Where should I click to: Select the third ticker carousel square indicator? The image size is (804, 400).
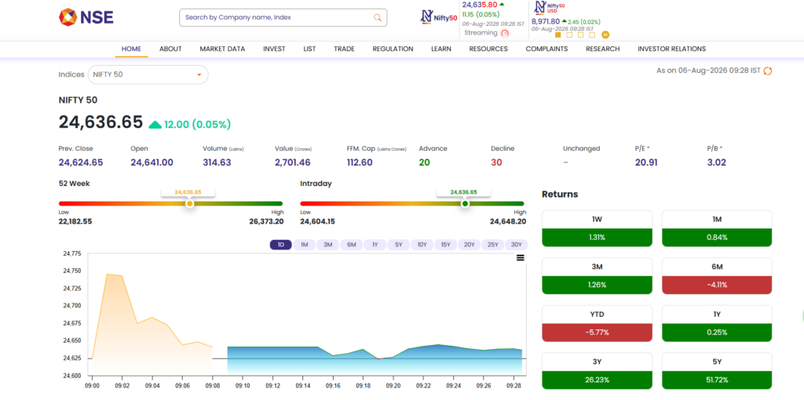pos(581,35)
